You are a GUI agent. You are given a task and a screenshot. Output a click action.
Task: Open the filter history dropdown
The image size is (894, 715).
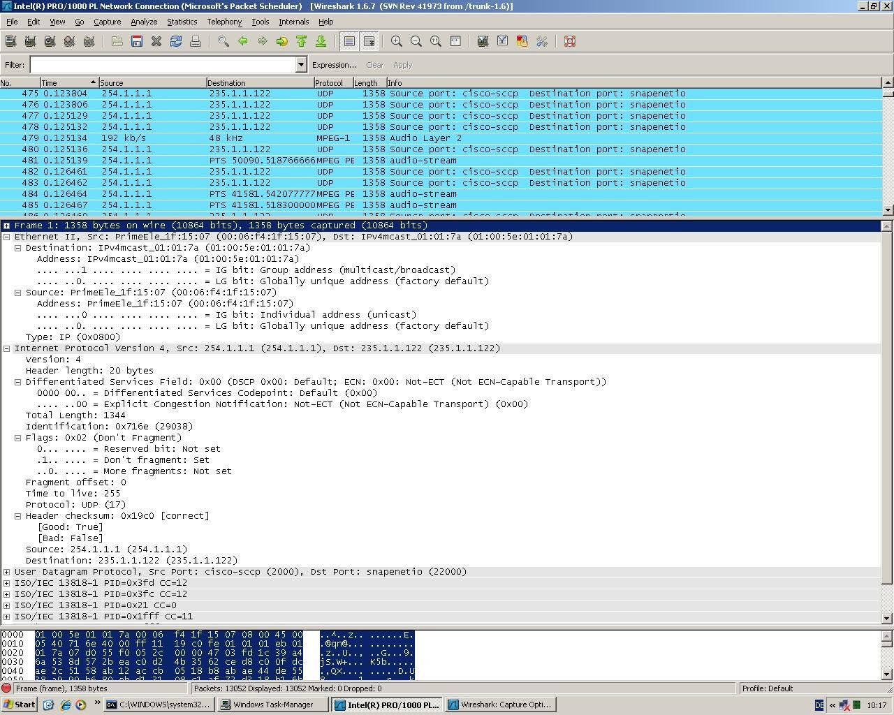[301, 65]
